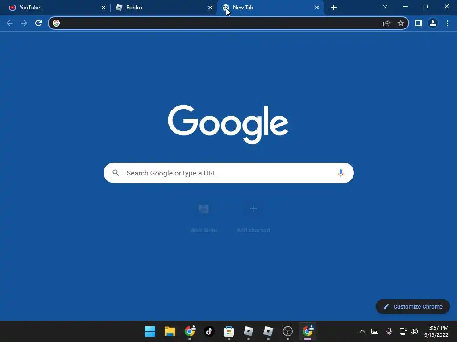Click the Add shortcut tile
457x342 pixels.
[253, 217]
